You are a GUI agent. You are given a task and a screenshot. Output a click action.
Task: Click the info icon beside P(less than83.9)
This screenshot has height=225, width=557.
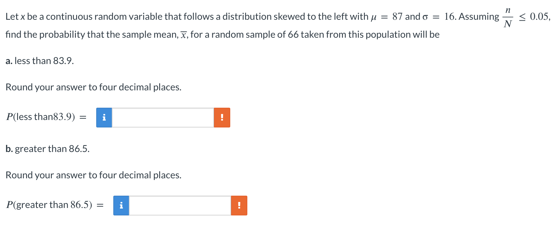pyautogui.click(x=104, y=118)
